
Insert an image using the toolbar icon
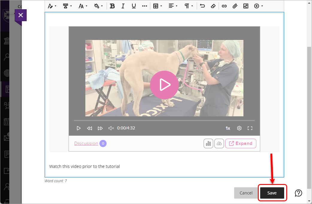pos(246,6)
